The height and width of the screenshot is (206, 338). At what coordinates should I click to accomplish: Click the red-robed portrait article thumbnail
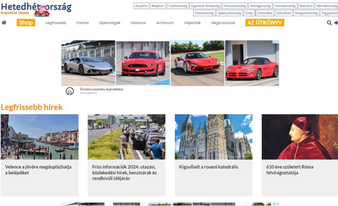click(300, 137)
